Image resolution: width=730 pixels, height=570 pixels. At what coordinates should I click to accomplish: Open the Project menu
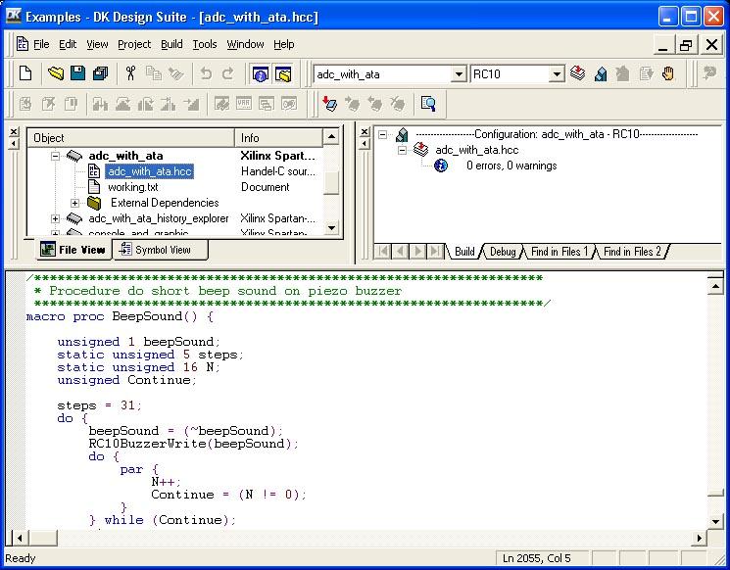click(x=134, y=44)
